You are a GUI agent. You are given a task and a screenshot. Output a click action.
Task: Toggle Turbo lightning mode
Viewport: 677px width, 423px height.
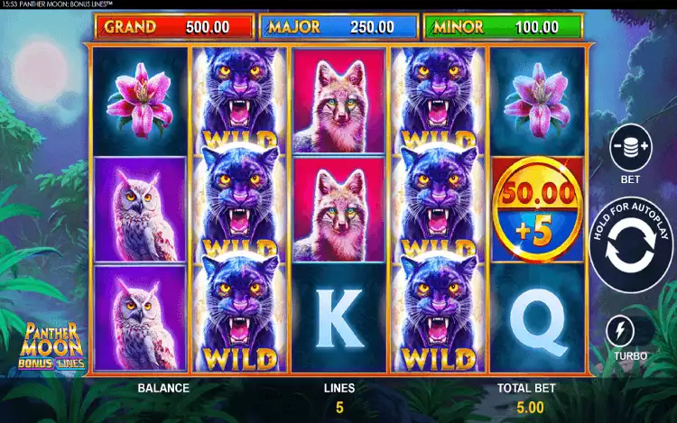point(620,331)
